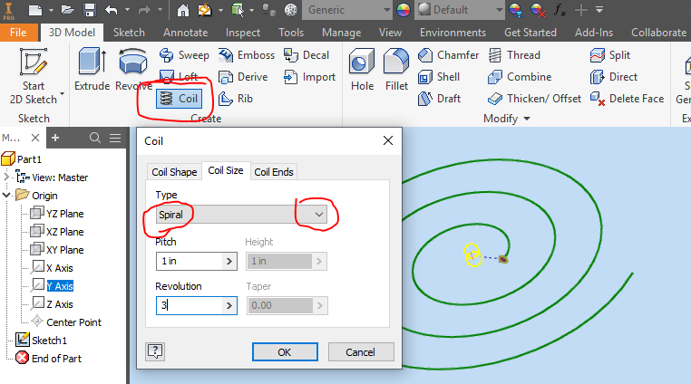Start a new 2D Sketch
The width and height of the screenshot is (691, 384).
click(x=34, y=76)
